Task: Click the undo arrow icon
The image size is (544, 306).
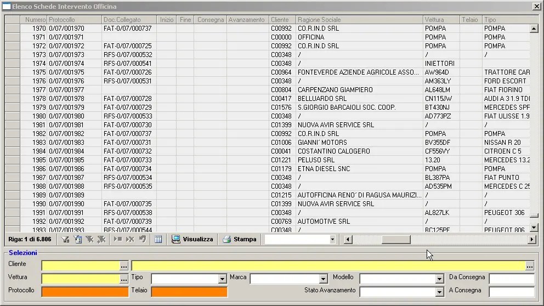Action: click(142, 240)
